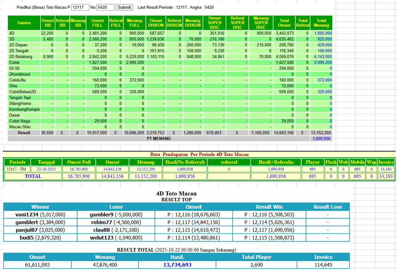Open 2D Belakang Total Menang 6,143,000
The height and width of the screenshot is (270, 397).
point(323,57)
